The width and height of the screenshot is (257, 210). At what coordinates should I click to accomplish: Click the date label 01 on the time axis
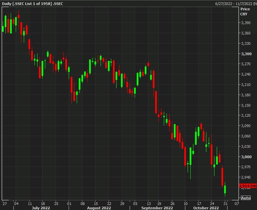click(69, 204)
